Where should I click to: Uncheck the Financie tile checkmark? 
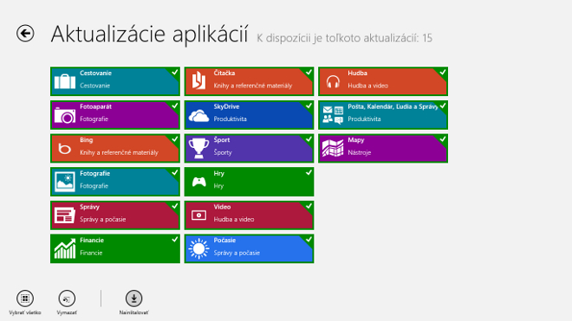coord(175,240)
